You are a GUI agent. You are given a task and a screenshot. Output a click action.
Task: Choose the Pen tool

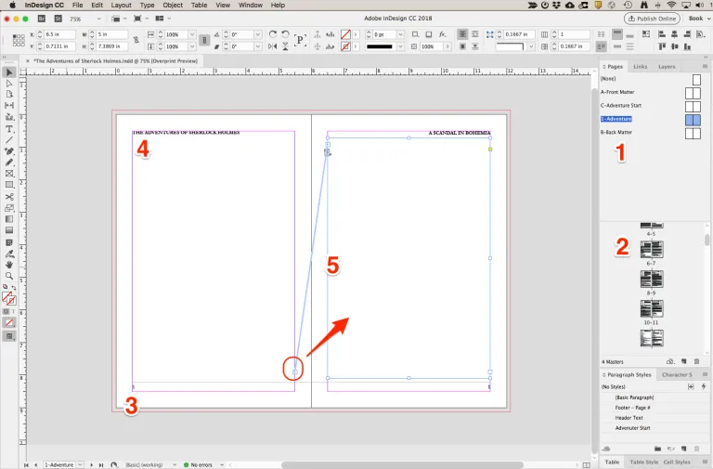(x=9, y=151)
